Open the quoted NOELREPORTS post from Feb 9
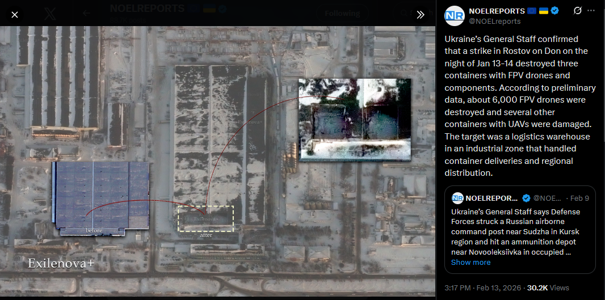This screenshot has width=605, height=300. 520,230
